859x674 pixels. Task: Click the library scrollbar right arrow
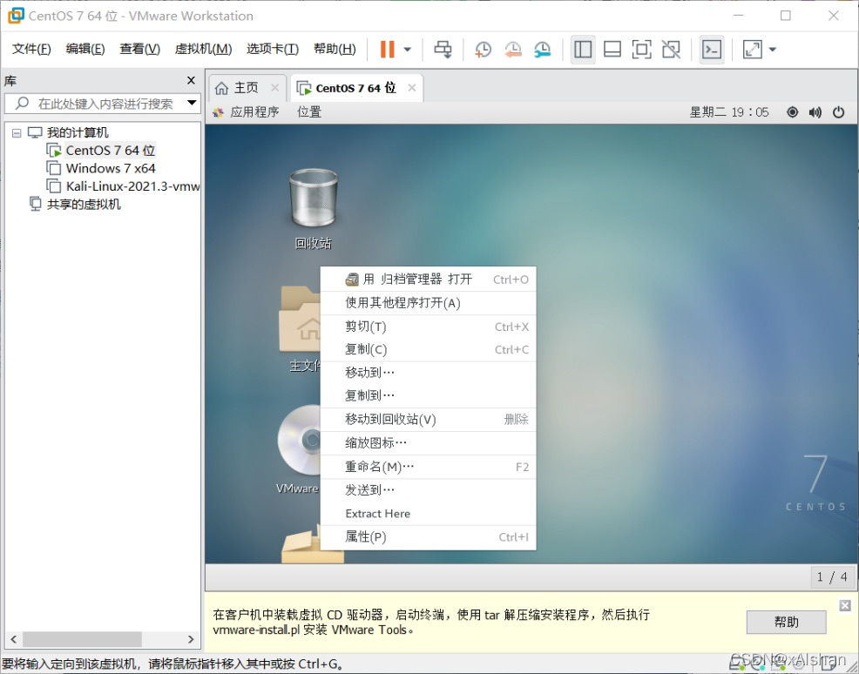[x=191, y=639]
